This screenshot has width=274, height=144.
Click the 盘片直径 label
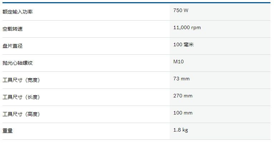tap(13, 46)
